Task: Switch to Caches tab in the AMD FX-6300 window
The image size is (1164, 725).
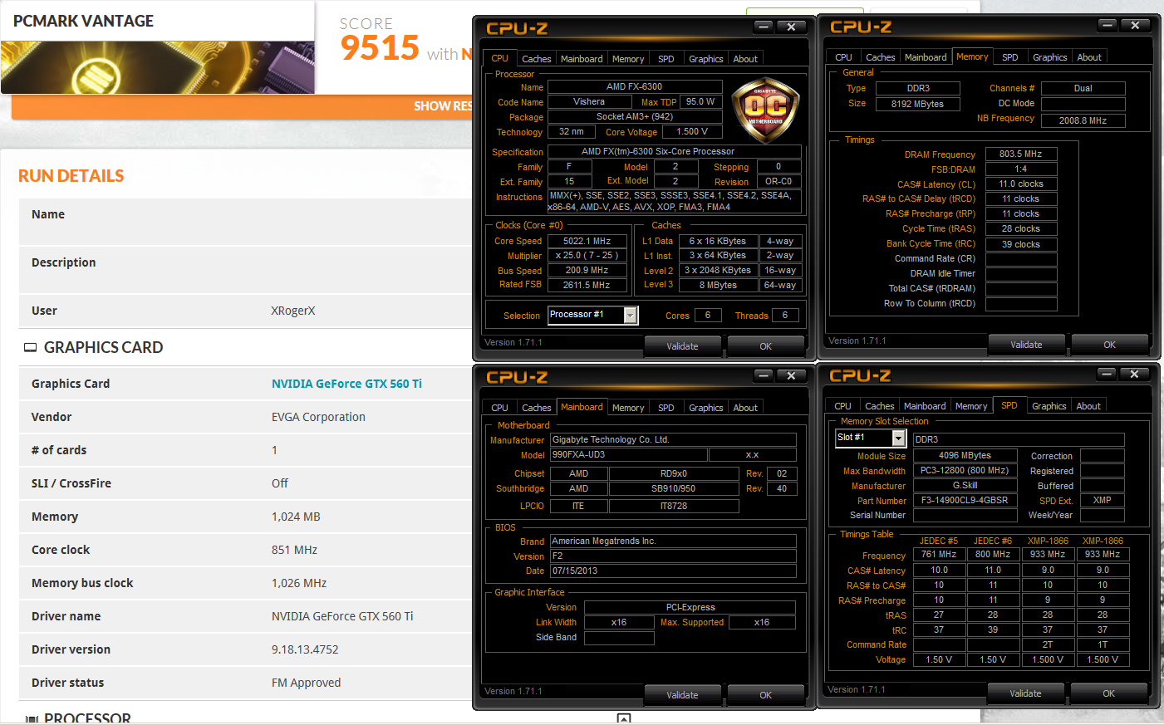Action: coord(536,59)
